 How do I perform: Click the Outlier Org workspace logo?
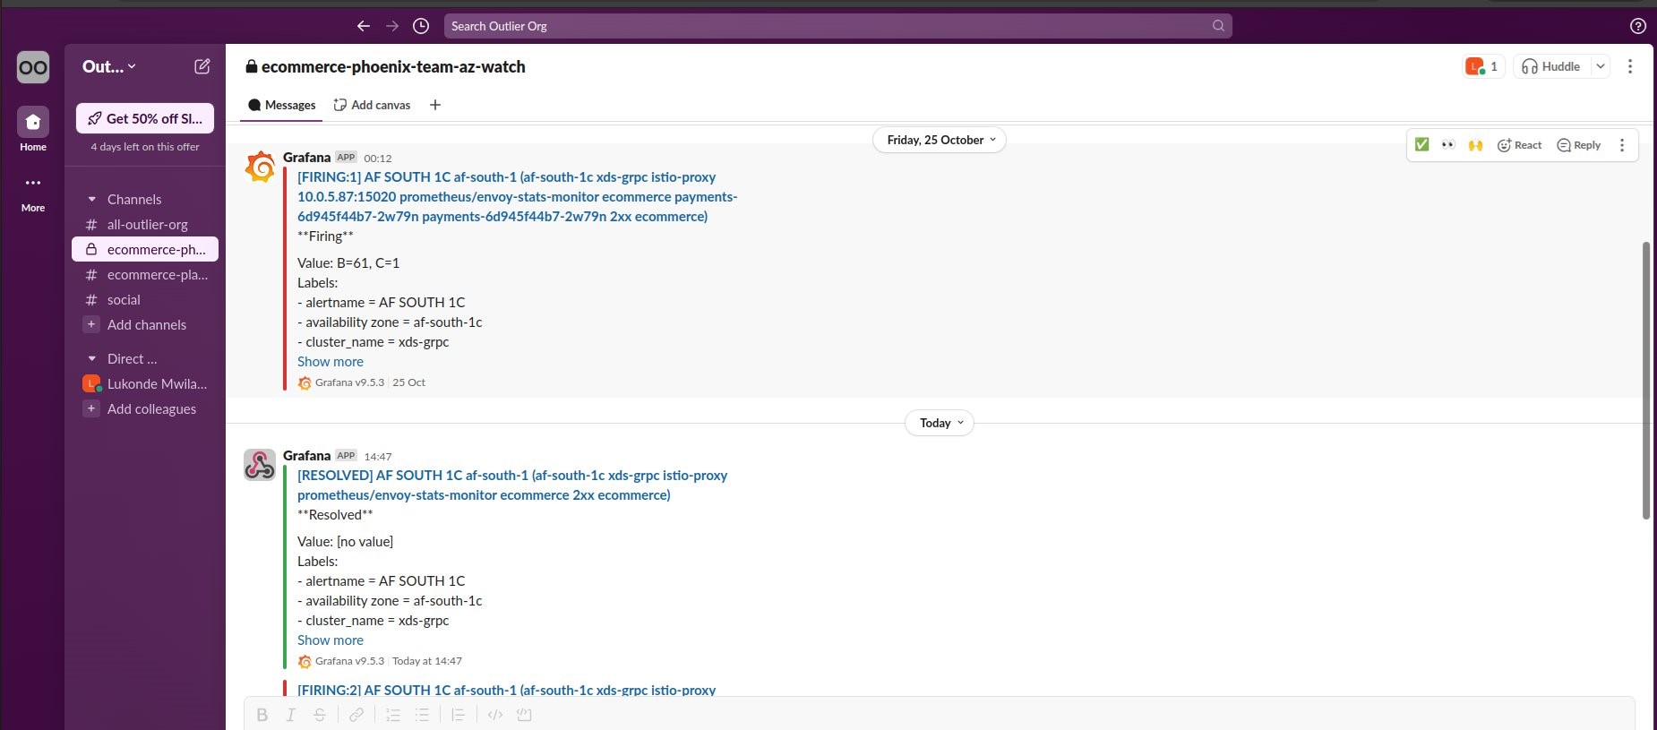click(33, 67)
